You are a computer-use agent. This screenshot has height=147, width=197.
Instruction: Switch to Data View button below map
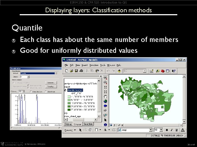click(111, 125)
